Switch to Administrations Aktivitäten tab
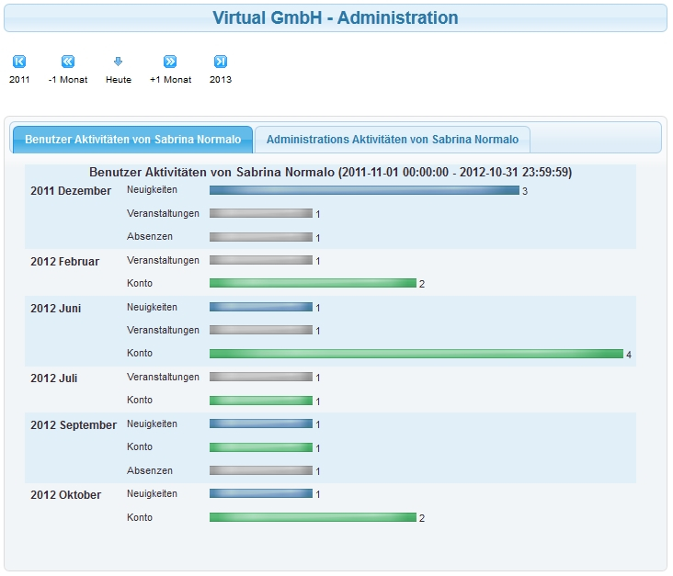Viewport: 673px width, 576px height. (392, 140)
